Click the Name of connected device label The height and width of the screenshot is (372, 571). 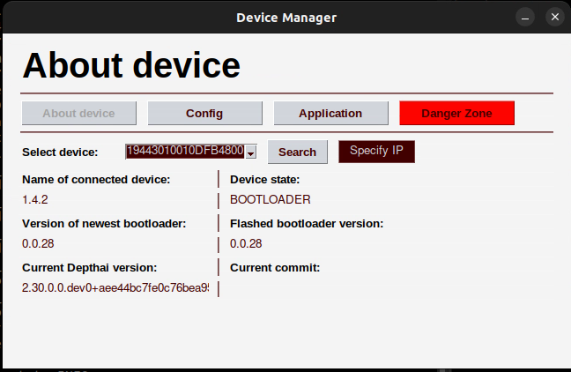96,179
